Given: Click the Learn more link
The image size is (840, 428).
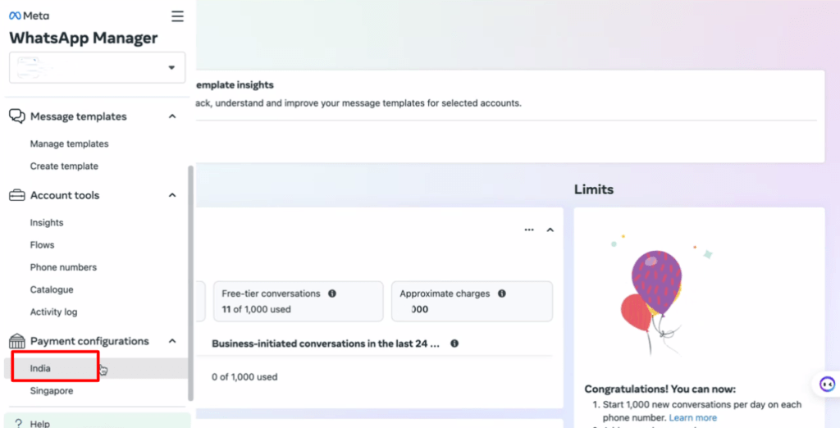Looking at the screenshot, I should point(692,417).
